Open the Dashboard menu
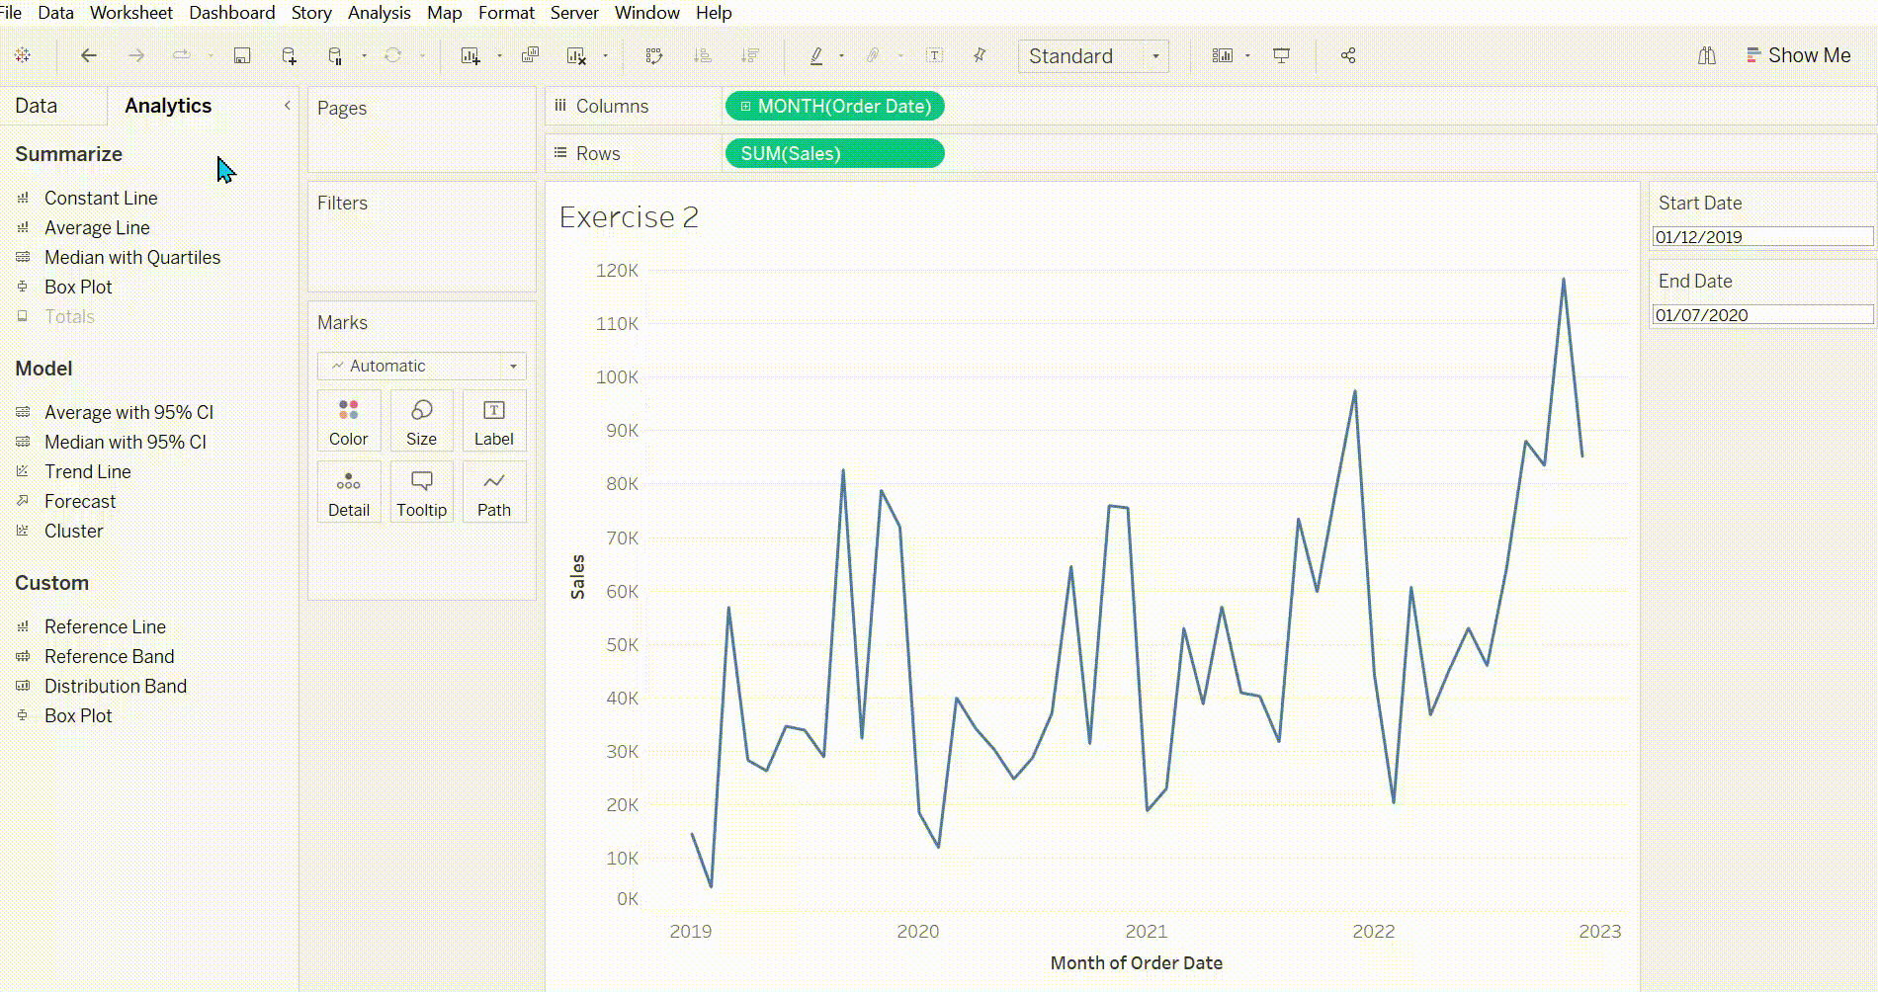The width and height of the screenshot is (1878, 992). pyautogui.click(x=232, y=13)
